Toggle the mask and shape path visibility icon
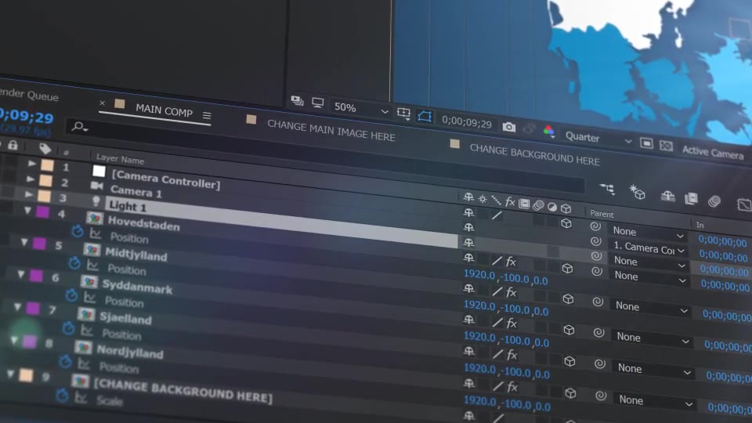Screen dimensions: 752x423 click(x=425, y=116)
